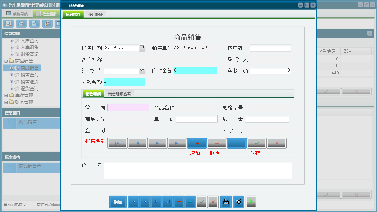Viewport: 377px width, 212px height.
Task: Save sales detail with checkmark button
Action: click(257, 143)
